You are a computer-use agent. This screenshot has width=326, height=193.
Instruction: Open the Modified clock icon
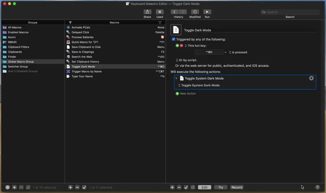(x=195, y=12)
